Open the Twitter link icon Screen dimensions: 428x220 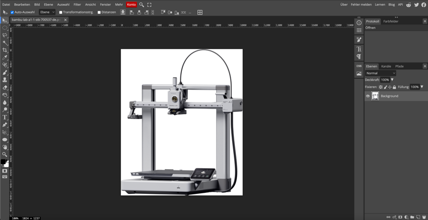point(416,4)
